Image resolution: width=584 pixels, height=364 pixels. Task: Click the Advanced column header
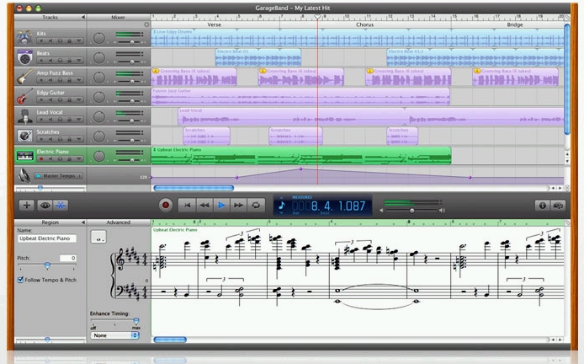coord(119,222)
